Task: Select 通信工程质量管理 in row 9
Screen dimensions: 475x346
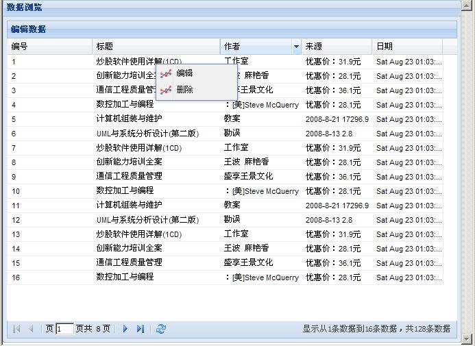Action: tap(129, 176)
